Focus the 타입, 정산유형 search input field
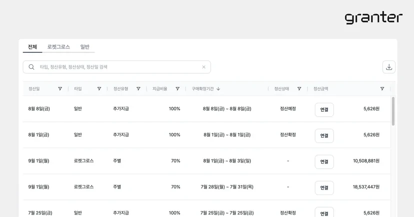 [116, 67]
